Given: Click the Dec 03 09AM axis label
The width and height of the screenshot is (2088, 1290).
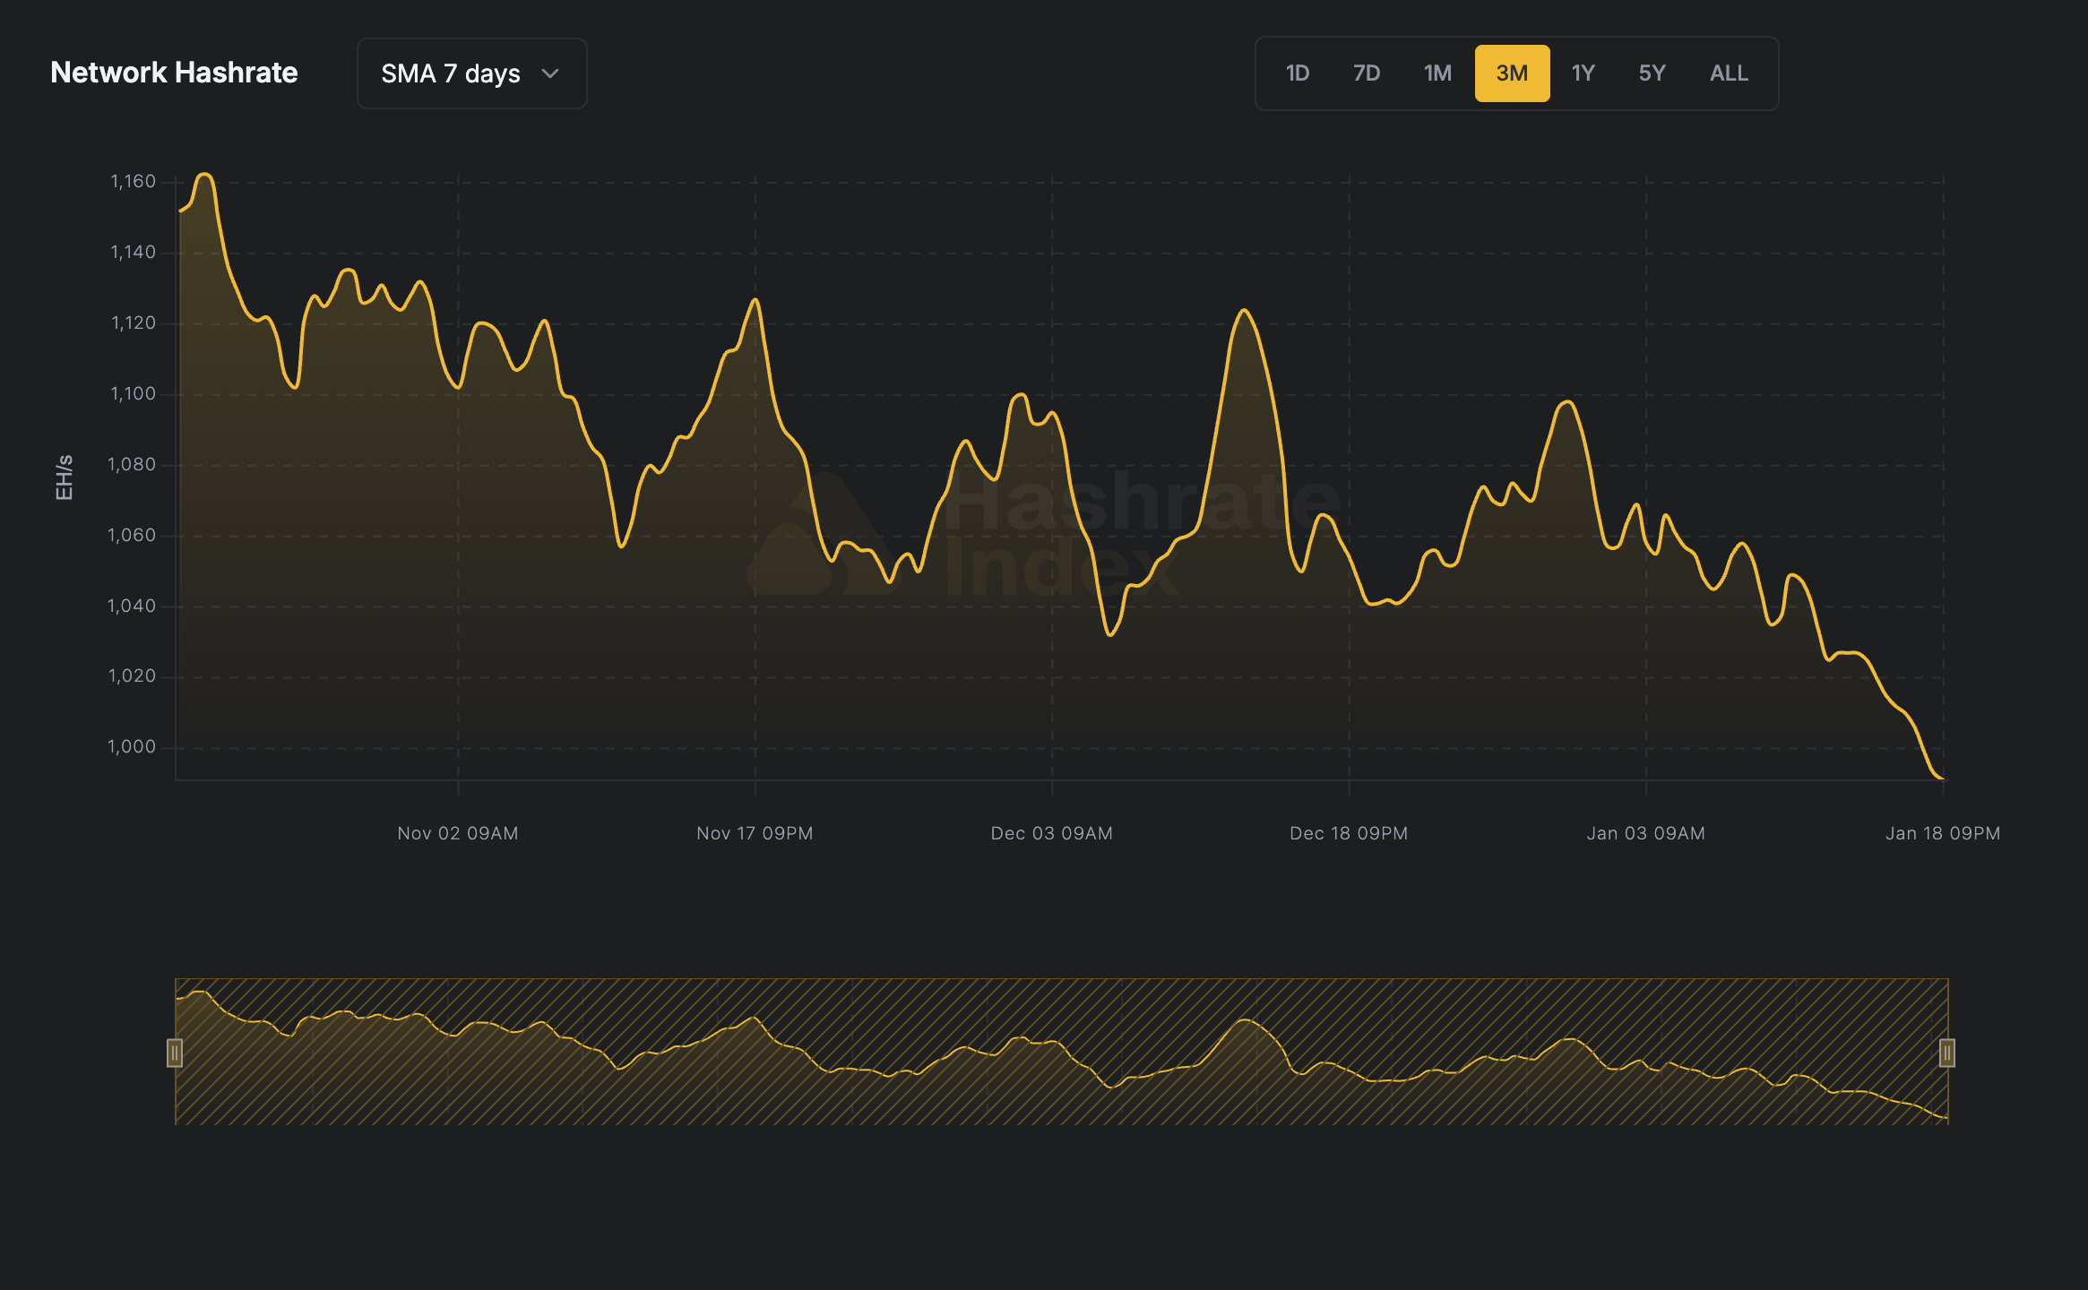Looking at the screenshot, I should (x=1051, y=833).
